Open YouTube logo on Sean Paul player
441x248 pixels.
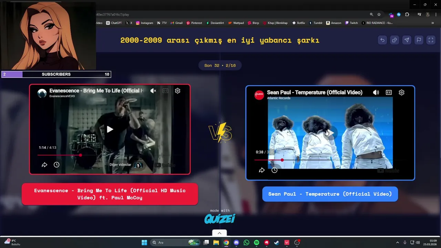[388, 170]
